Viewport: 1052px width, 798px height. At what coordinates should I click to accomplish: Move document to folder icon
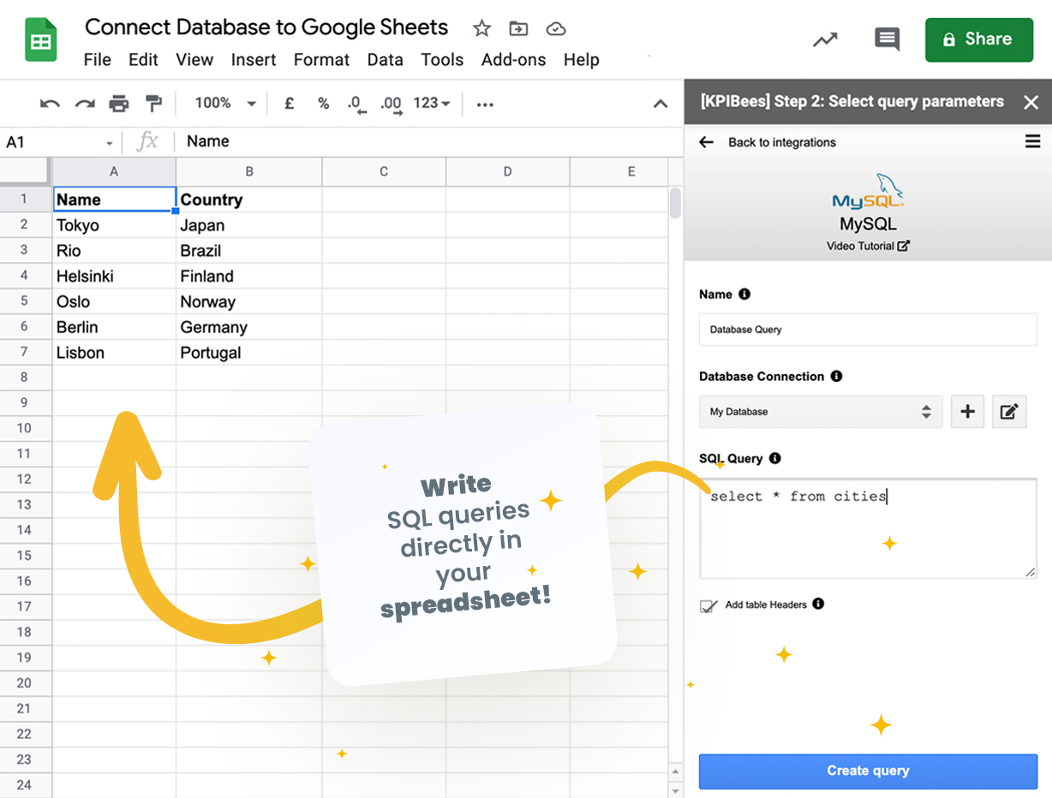518,28
